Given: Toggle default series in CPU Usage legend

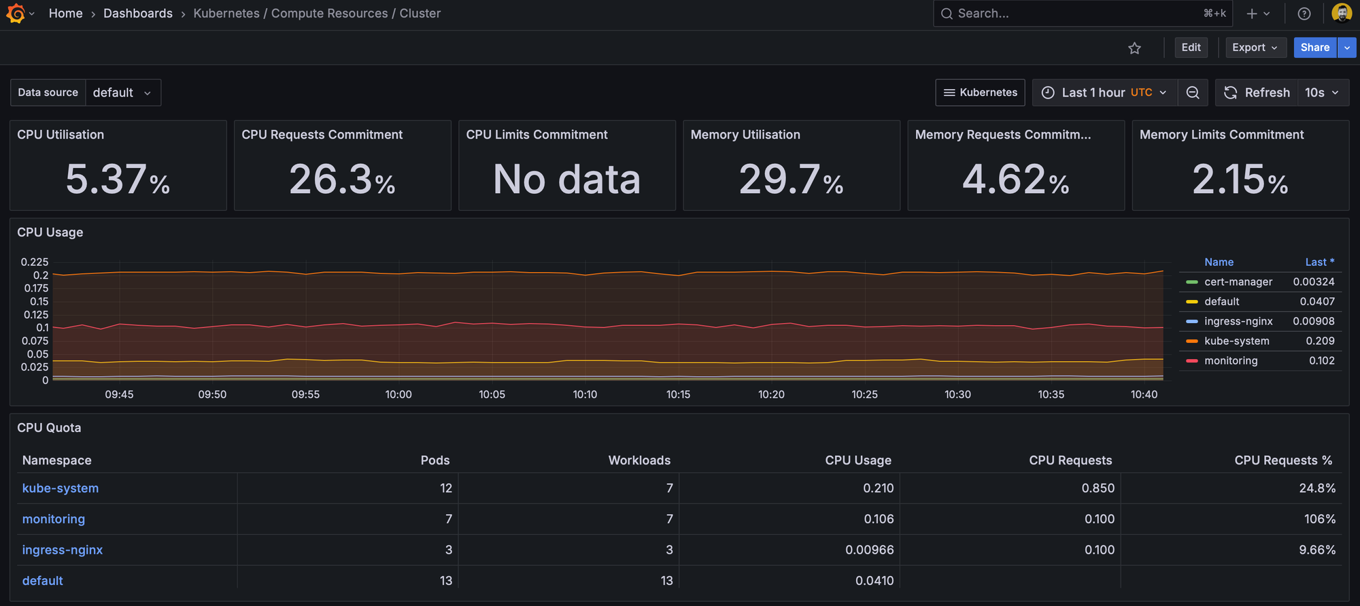Looking at the screenshot, I should pyautogui.click(x=1222, y=301).
